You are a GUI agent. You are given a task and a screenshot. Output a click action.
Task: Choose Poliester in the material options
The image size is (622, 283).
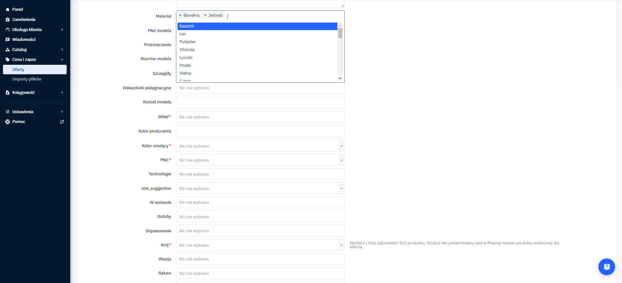click(x=188, y=42)
